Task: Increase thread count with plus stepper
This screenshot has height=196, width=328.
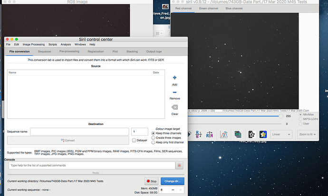Action: [180, 190]
